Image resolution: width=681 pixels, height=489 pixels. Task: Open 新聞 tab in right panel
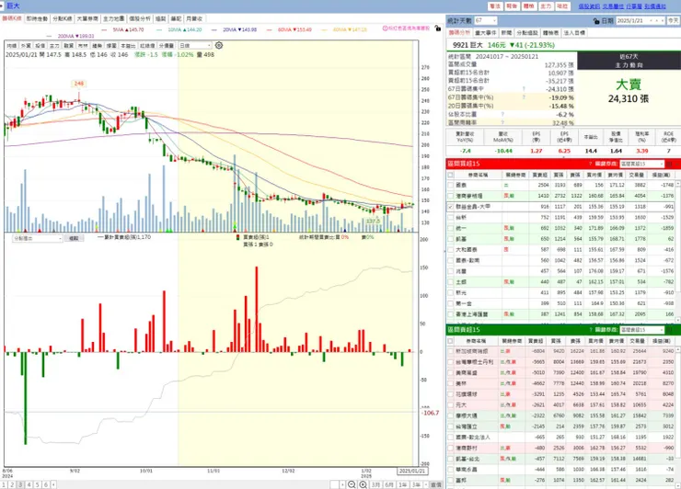pyautogui.click(x=506, y=33)
